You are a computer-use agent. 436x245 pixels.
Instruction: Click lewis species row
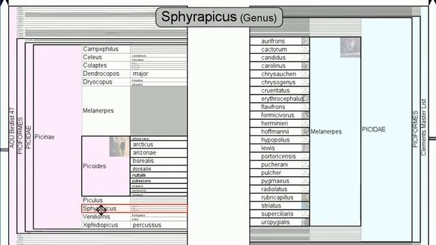pyautogui.click(x=280, y=148)
